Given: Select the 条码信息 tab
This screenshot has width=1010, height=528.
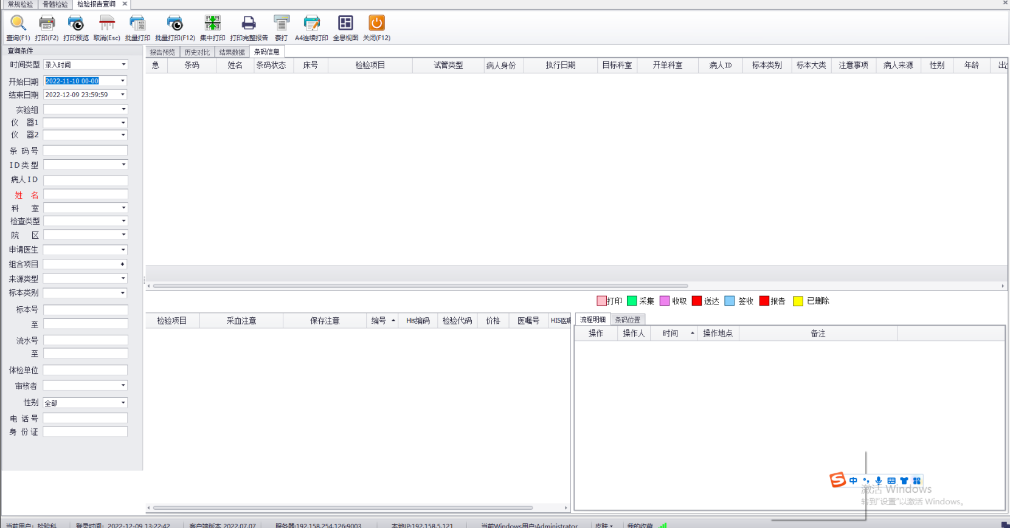Looking at the screenshot, I should coord(267,52).
